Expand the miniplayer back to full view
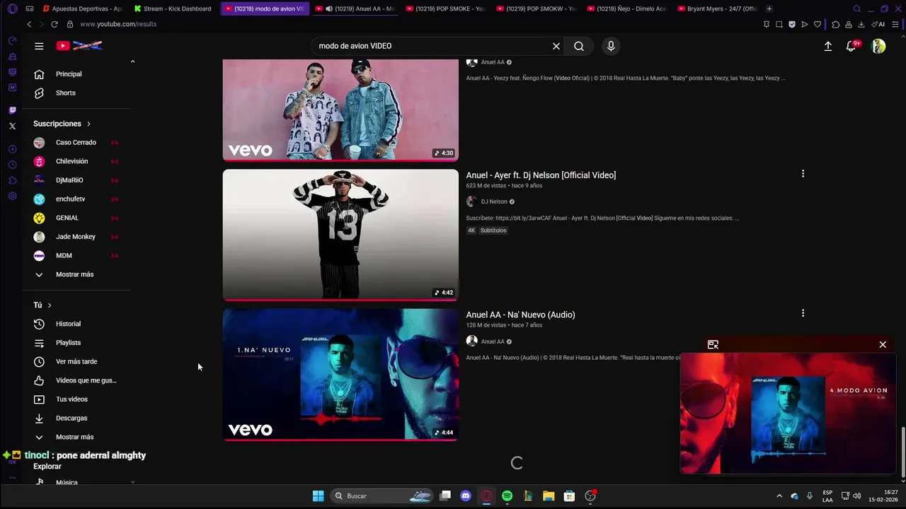The width and height of the screenshot is (906, 509). [713, 344]
